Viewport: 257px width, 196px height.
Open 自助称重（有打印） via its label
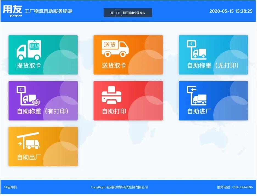point(43,111)
